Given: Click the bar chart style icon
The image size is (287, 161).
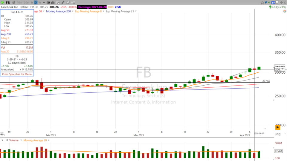Looking at the screenshot, I should pos(53,3).
